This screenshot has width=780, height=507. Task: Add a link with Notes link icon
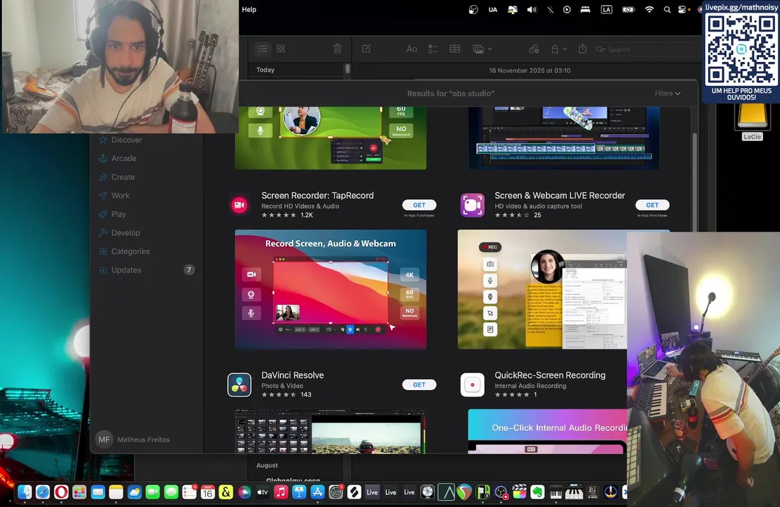tap(534, 49)
